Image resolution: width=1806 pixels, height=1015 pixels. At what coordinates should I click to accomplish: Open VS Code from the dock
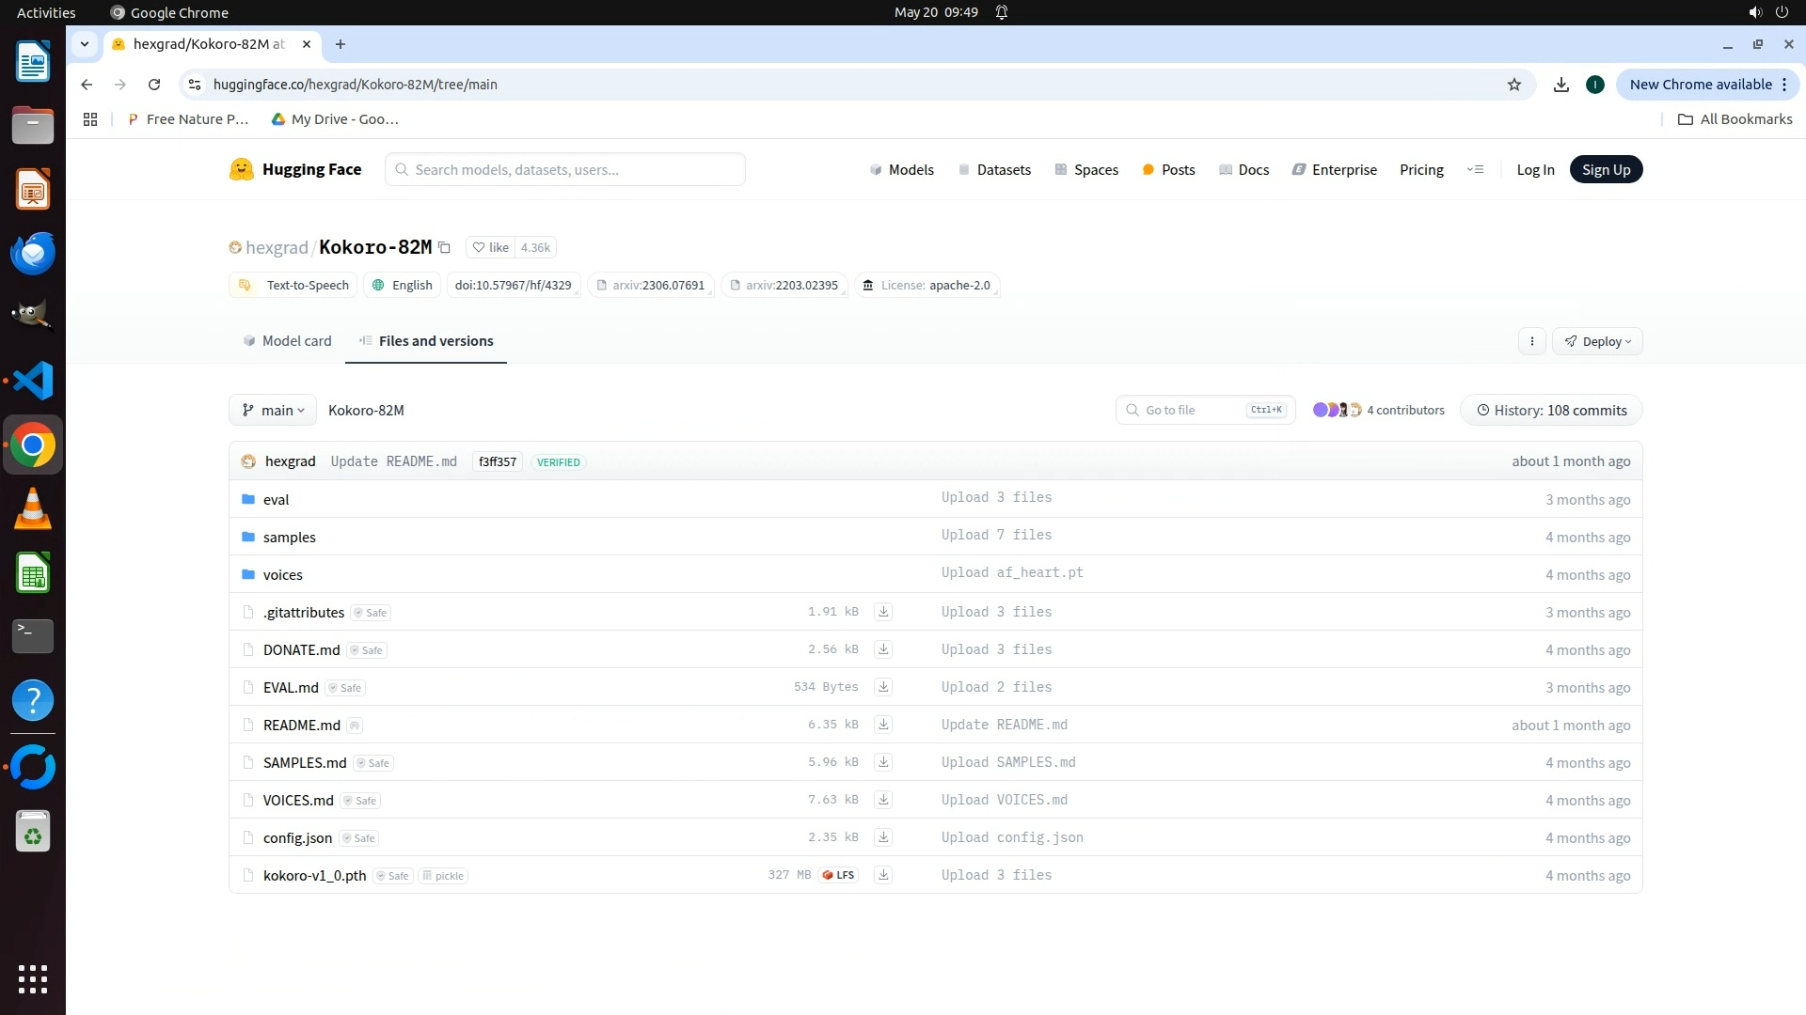point(33,381)
